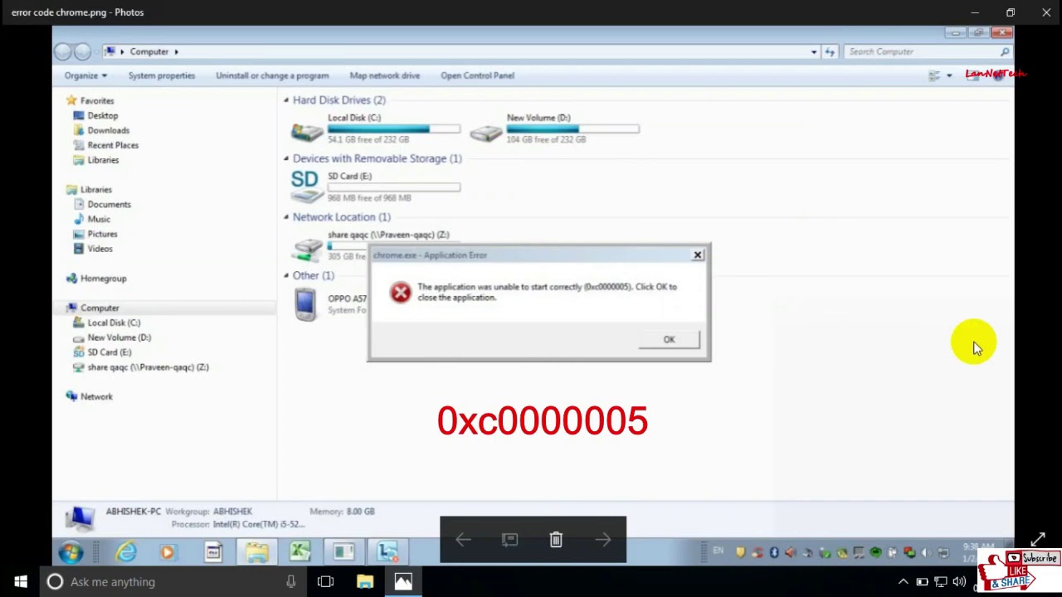Screen dimensions: 1062x597
Task: Select the Photos app taskbar icon
Action: 403,582
